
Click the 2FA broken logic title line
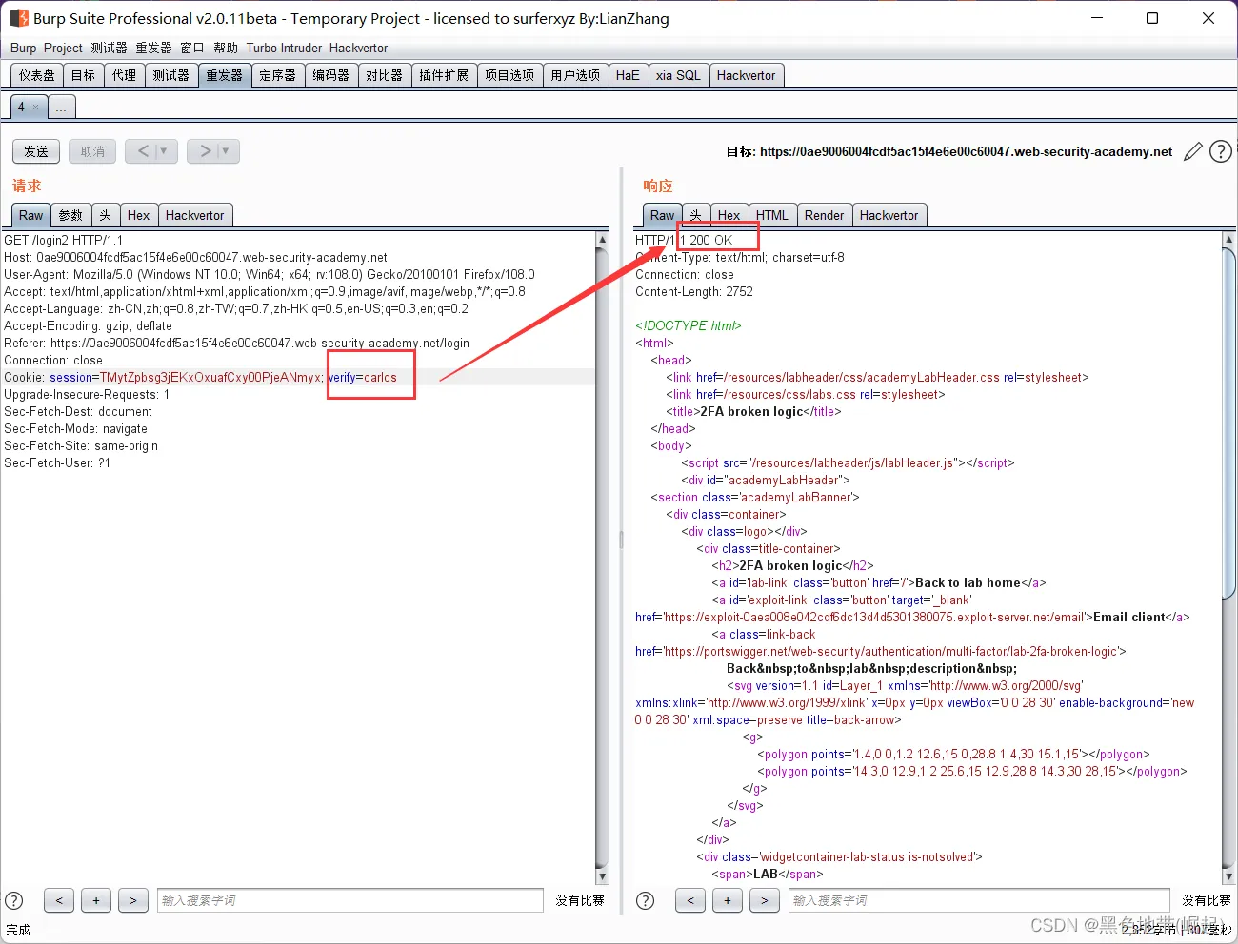(x=753, y=411)
